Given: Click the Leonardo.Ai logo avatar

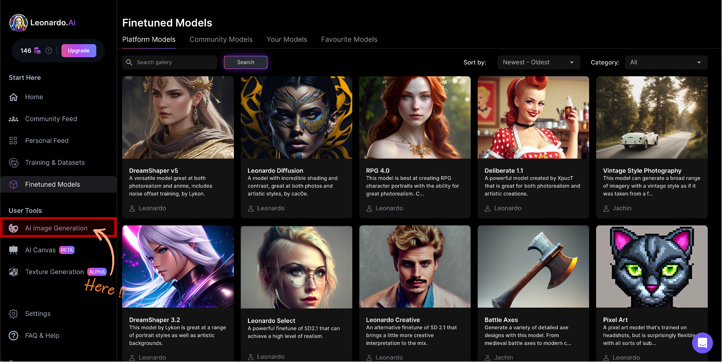Looking at the screenshot, I should tap(19, 23).
